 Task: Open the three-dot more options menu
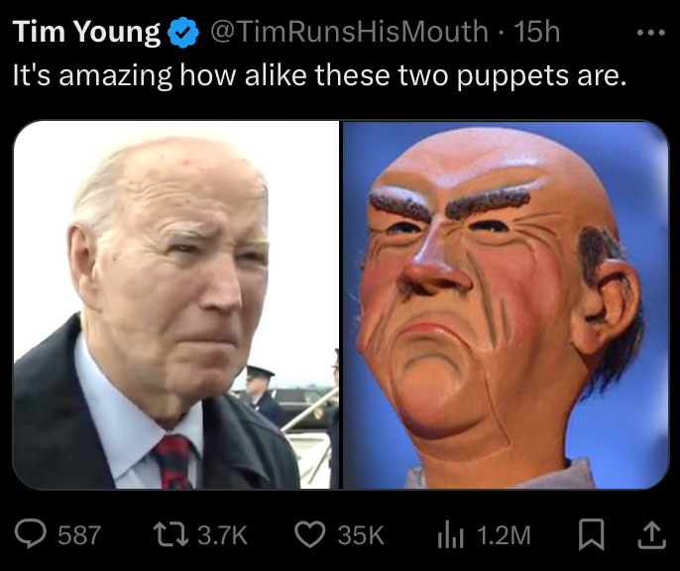coord(651,33)
